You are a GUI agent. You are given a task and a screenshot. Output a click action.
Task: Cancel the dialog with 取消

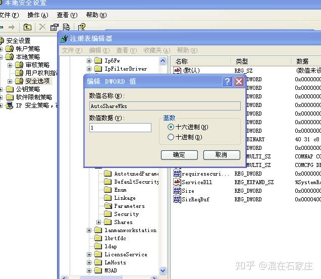[222, 155]
